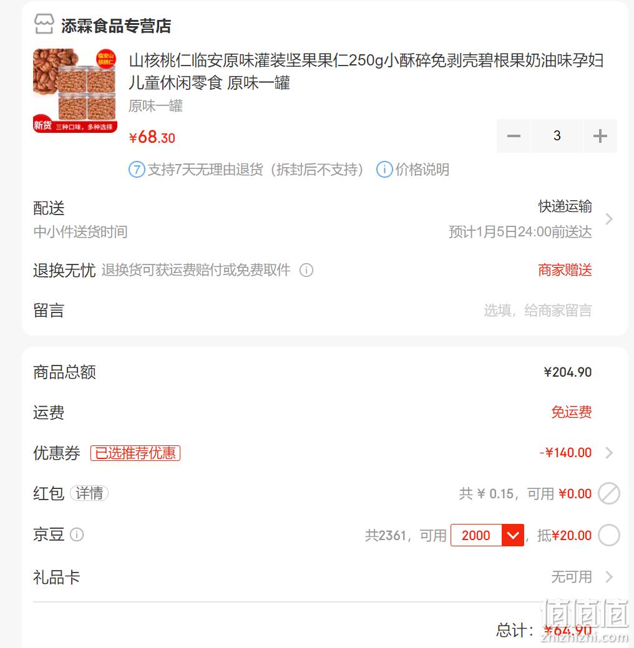Open the 价格说明 info icon
The width and height of the screenshot is (634, 648).
[x=384, y=170]
